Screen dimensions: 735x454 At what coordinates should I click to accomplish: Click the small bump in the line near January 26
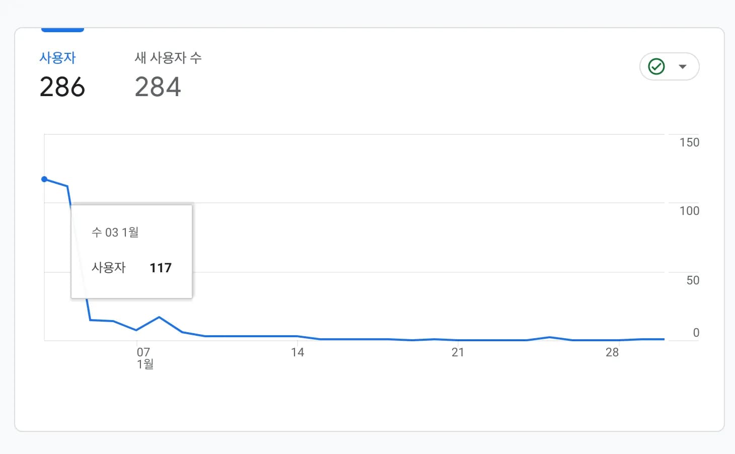pyautogui.click(x=549, y=338)
